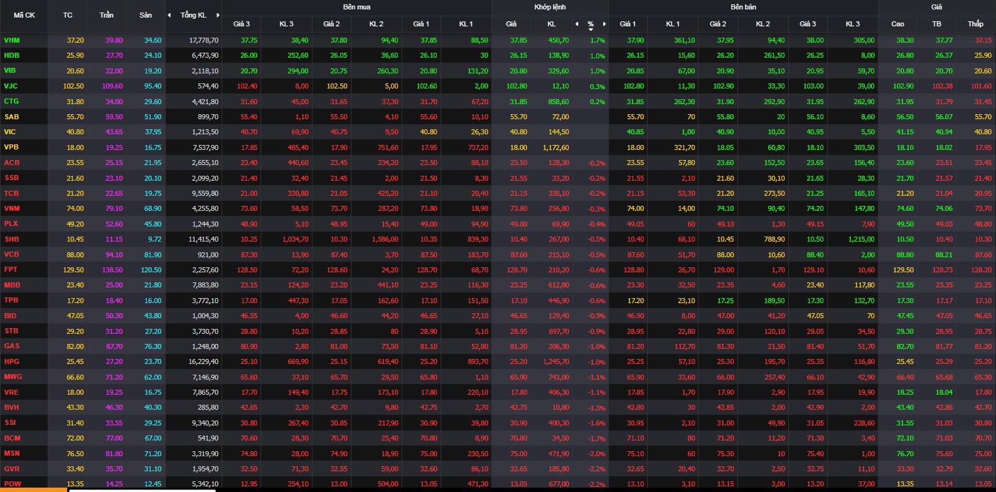Open SHB stock ticker
The width and height of the screenshot is (996, 492).
click(11, 239)
